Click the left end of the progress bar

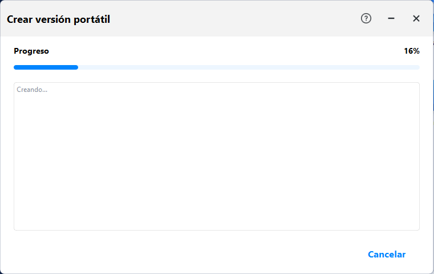point(15,67)
